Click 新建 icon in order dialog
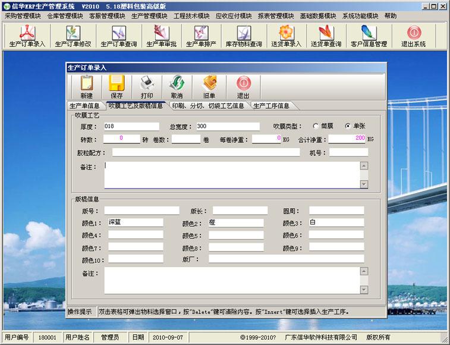Screen dimensions: 450x345 tap(87, 87)
